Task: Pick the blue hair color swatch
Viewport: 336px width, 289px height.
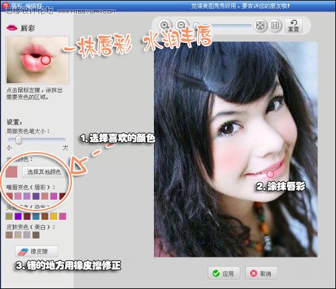Action: (x=36, y=216)
